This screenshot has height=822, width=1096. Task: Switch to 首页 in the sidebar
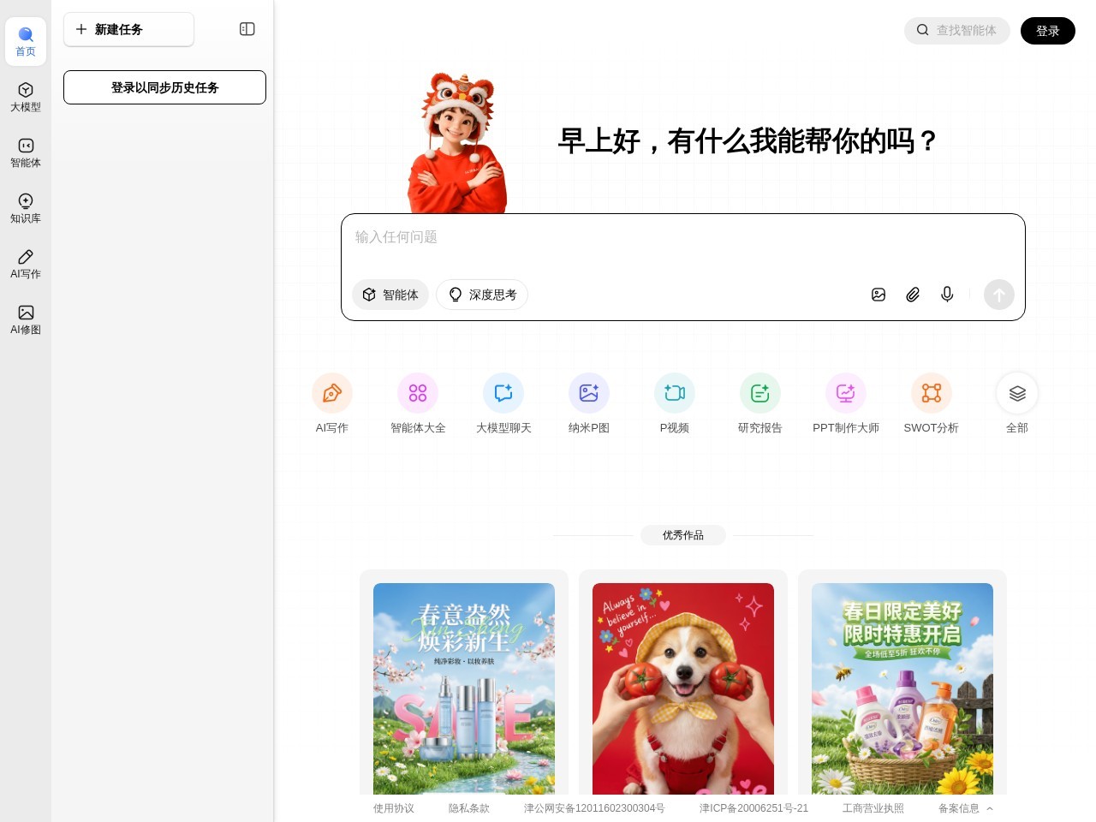point(25,40)
